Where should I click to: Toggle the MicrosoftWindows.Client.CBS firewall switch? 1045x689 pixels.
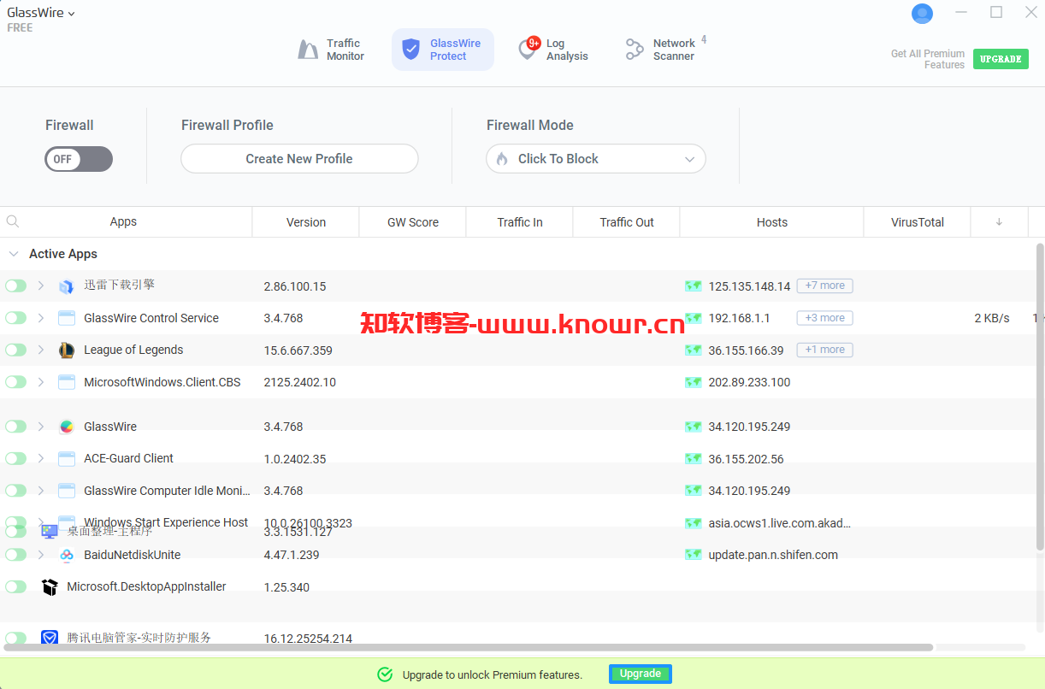pos(15,382)
